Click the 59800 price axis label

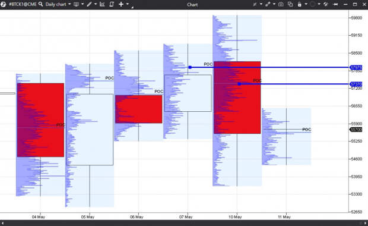pos(357,18)
